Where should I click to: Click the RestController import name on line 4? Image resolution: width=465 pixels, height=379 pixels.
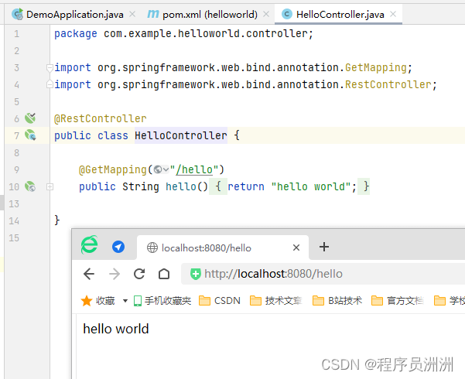(388, 85)
